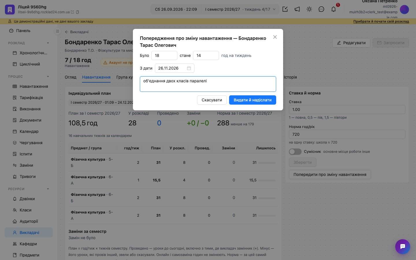The image size is (416, 260).
Task: Toggle the Сумісник switch
Action: (x=295, y=152)
